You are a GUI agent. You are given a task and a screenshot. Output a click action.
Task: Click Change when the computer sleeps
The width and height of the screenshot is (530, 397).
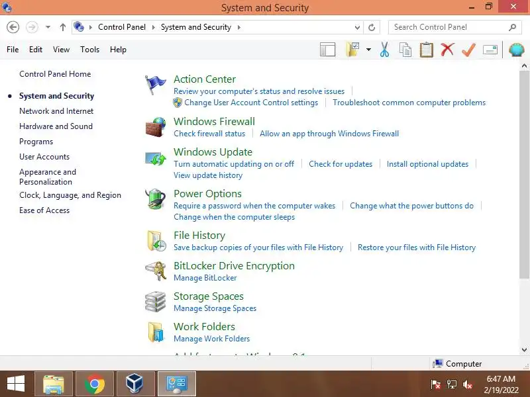[x=235, y=217]
